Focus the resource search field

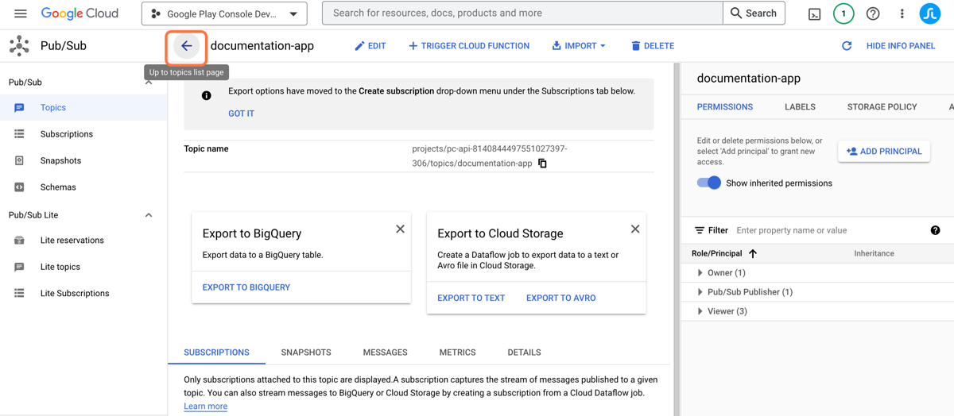pos(522,13)
